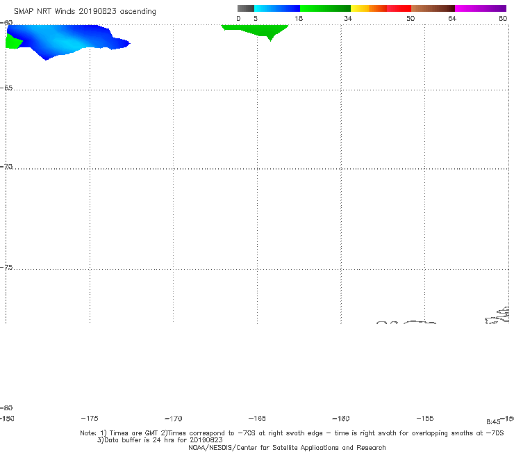Click the plot title SMAP NRT Winds 20190823 ascending
The width and height of the screenshot is (514, 452).
[85, 11]
